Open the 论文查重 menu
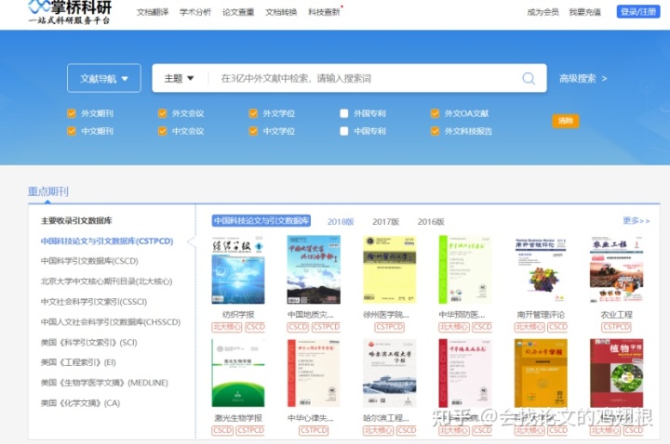This screenshot has height=444, width=670. pyautogui.click(x=238, y=12)
